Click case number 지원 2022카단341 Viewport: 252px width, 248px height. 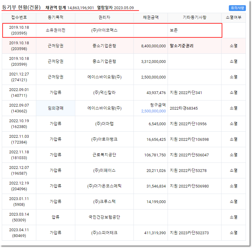point(186,93)
